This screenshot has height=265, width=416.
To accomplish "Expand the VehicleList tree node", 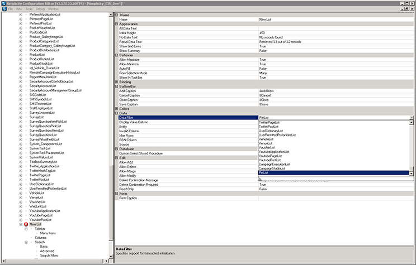I will click(21, 193).
